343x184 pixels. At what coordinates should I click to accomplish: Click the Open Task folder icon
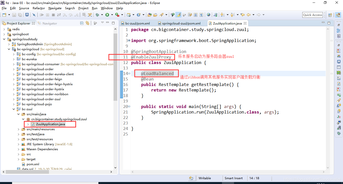tap(155, 15)
